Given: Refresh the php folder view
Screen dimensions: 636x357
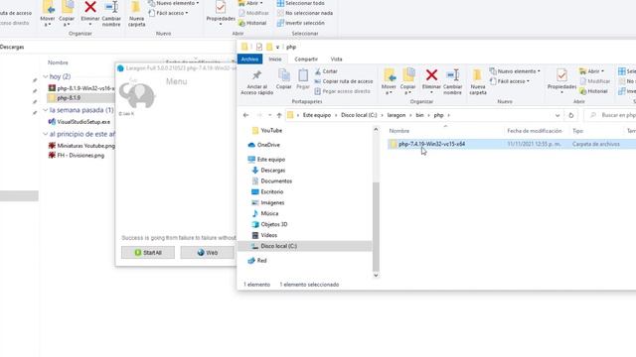Looking at the screenshot, I should coord(570,115).
